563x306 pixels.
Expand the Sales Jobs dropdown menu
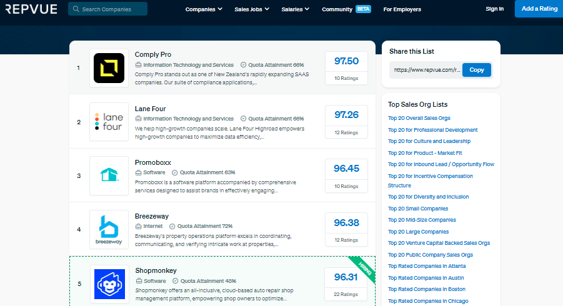pyautogui.click(x=252, y=9)
